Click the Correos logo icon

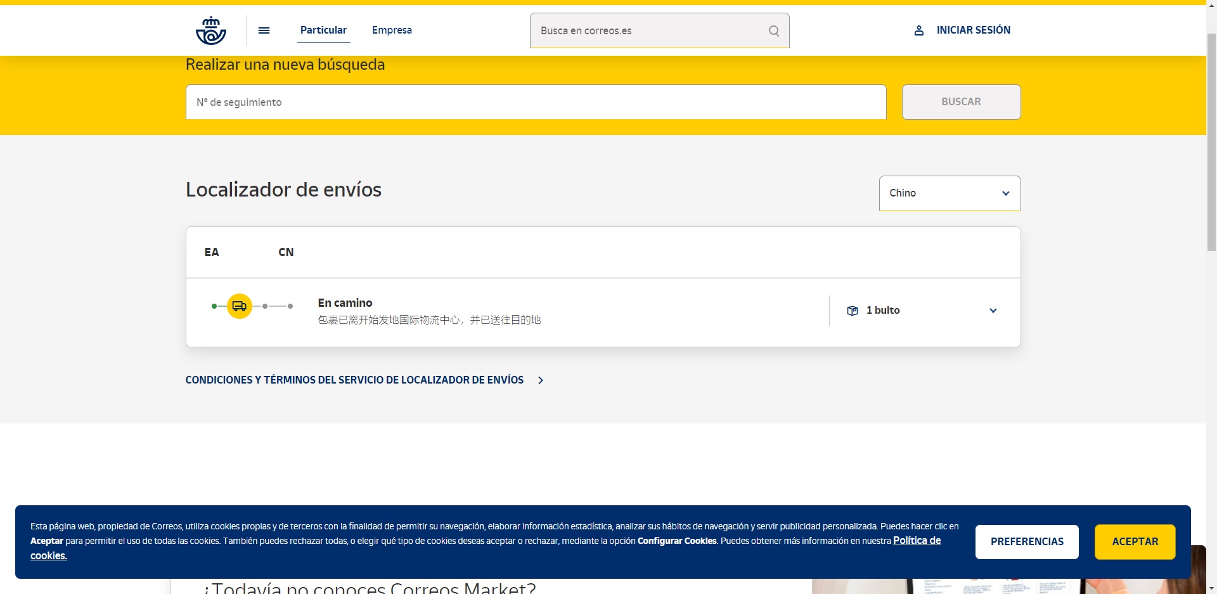point(211,30)
